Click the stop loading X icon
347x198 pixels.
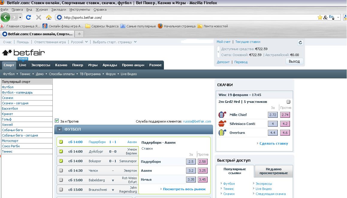(x=39, y=17)
